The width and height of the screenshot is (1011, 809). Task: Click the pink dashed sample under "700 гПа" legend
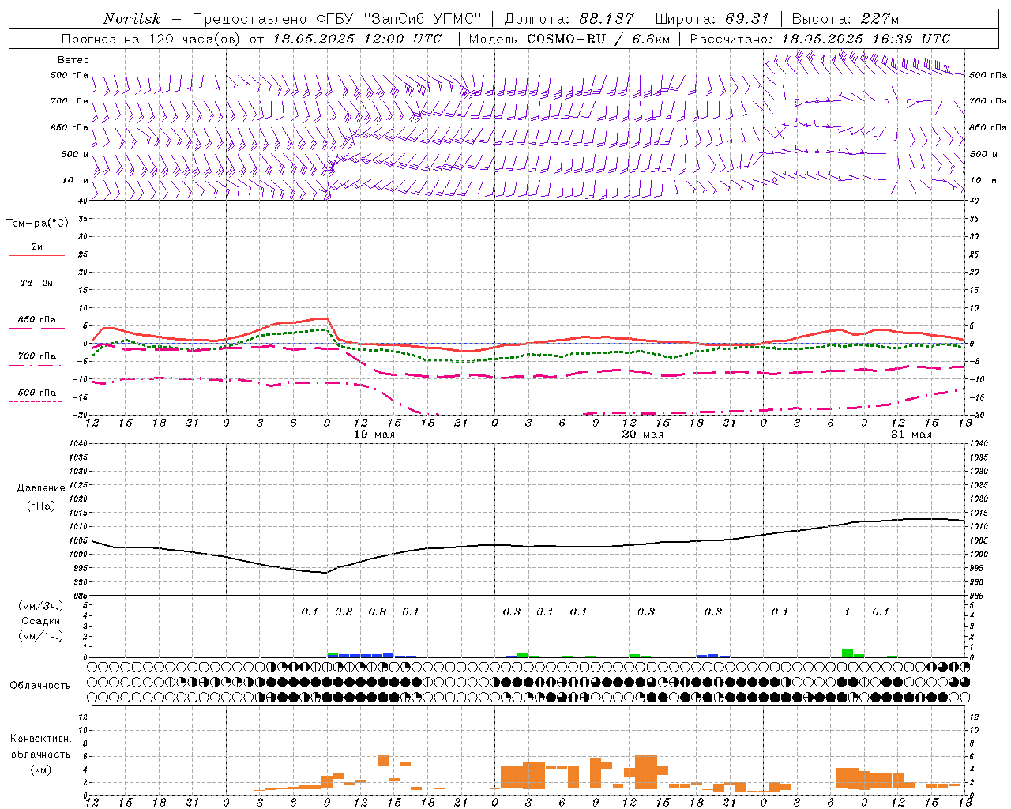pyautogui.click(x=36, y=366)
